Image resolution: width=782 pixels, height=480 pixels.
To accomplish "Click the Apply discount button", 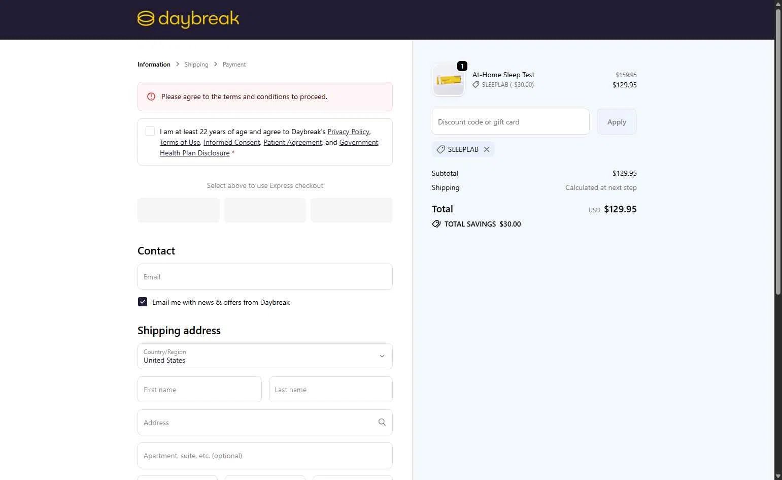I will [x=617, y=122].
